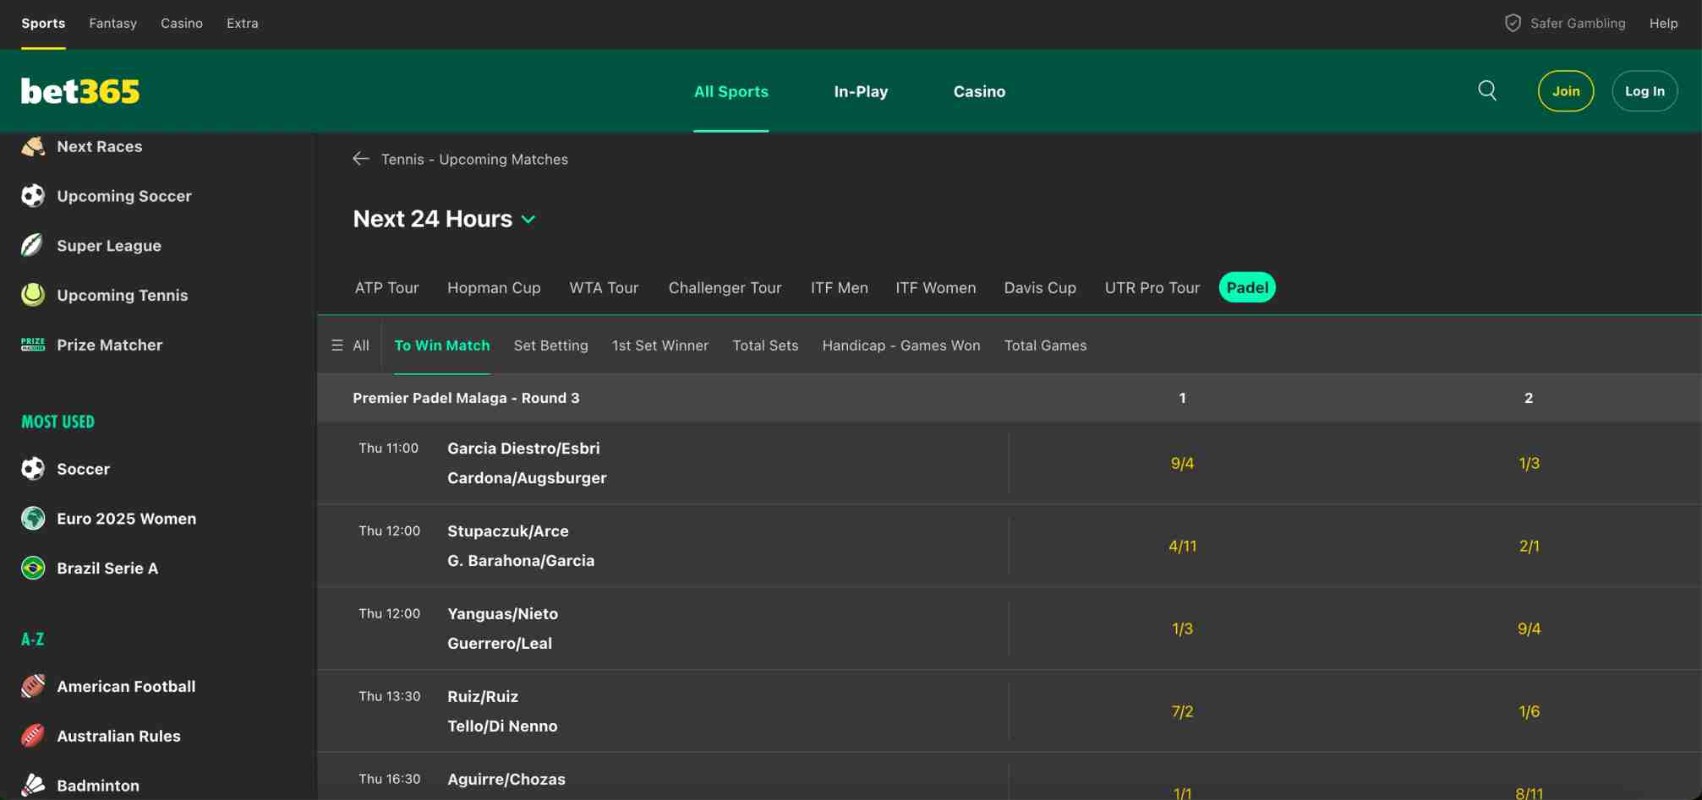This screenshot has height=800, width=1702.
Task: Click the Soccer icon under Most Used
Action: point(33,469)
